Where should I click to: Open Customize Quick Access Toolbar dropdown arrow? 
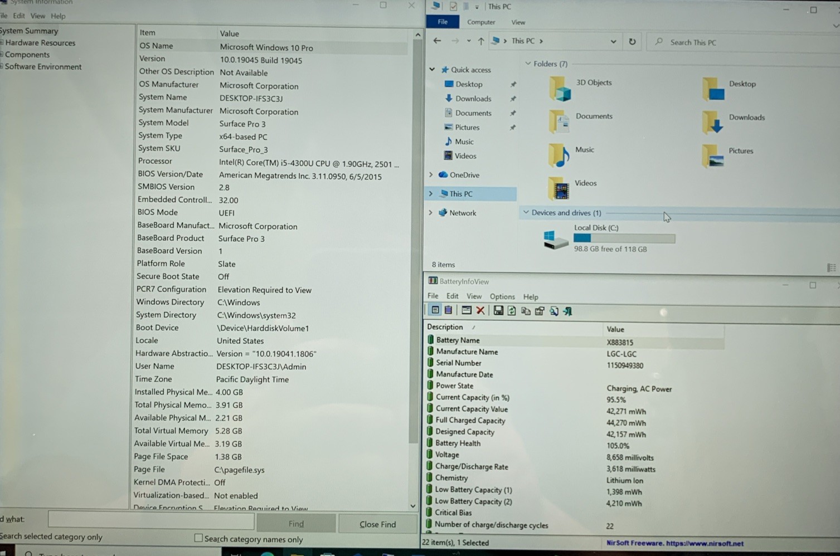click(477, 7)
